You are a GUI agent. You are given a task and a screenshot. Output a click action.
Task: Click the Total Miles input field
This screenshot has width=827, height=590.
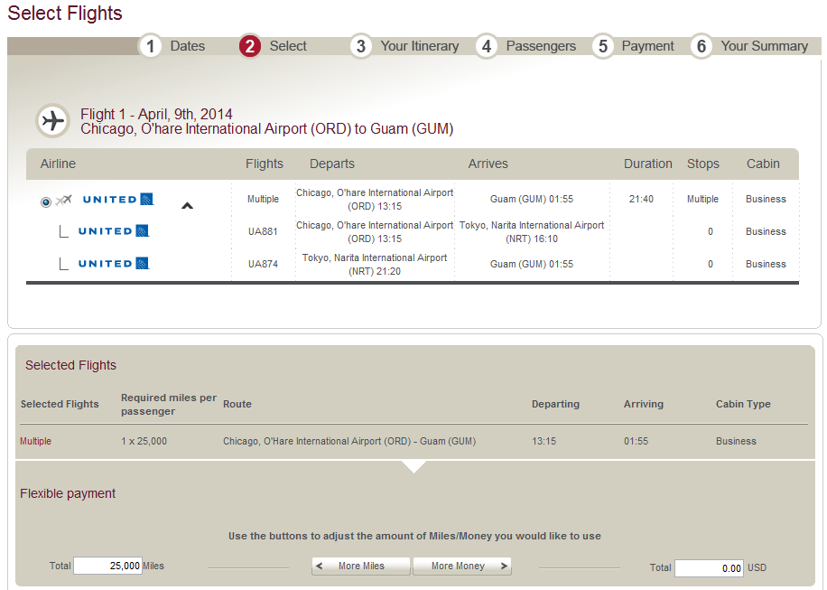[x=107, y=567]
